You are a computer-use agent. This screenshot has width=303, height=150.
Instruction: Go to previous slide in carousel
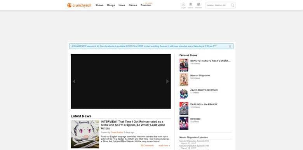click(x=74, y=81)
